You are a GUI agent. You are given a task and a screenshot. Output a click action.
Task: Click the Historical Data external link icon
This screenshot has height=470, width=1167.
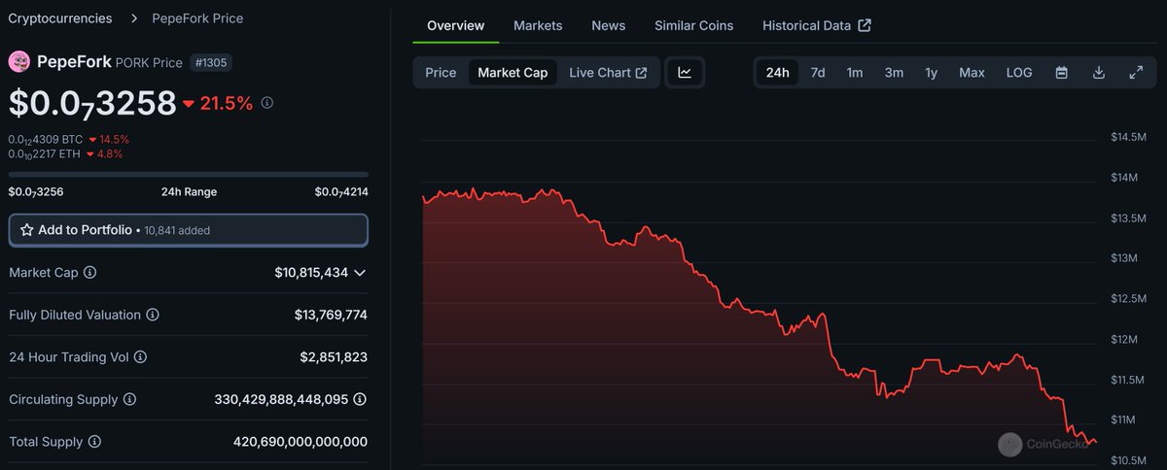coord(865,25)
